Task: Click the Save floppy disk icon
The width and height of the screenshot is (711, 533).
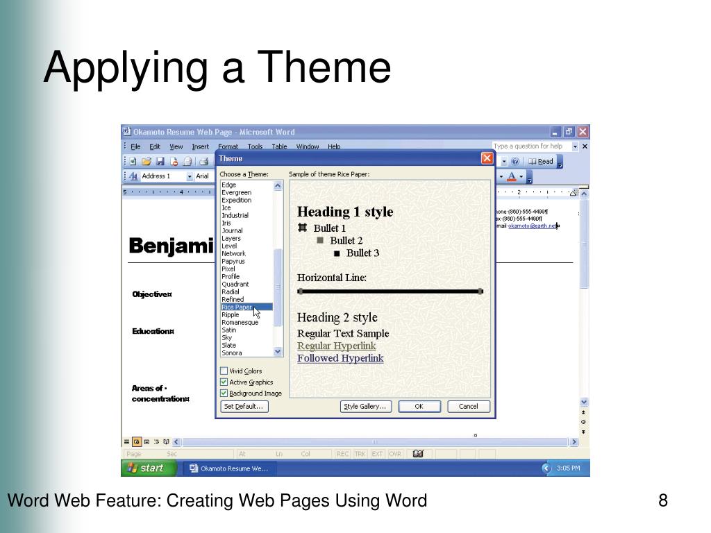Action: pos(160,161)
